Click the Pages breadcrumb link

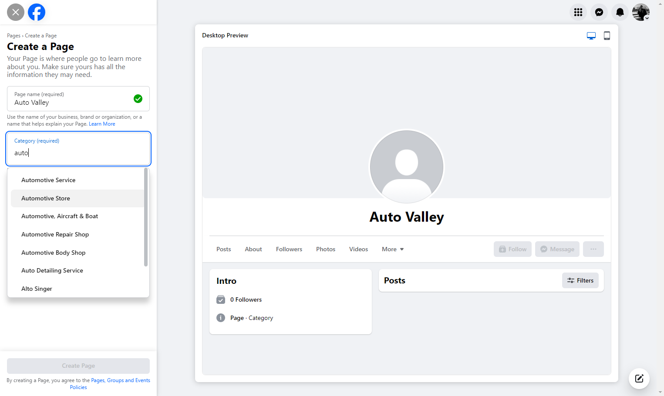coord(13,36)
